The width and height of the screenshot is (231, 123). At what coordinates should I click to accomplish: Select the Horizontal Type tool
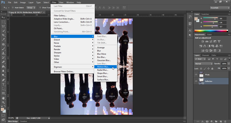click(x=3, y=84)
